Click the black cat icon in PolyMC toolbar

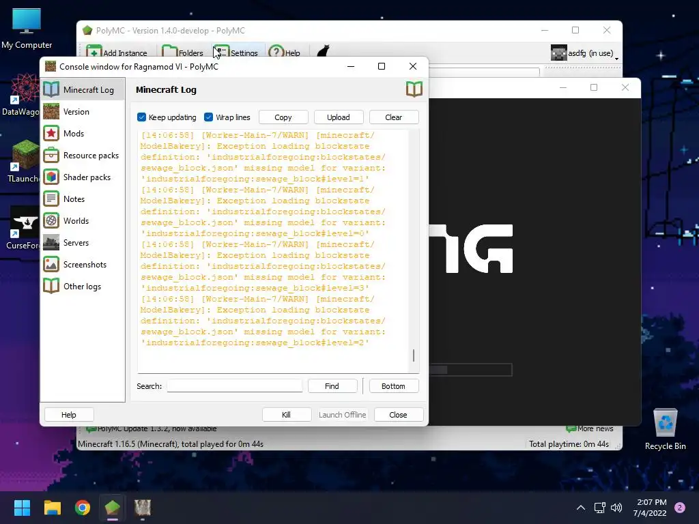[x=323, y=52]
